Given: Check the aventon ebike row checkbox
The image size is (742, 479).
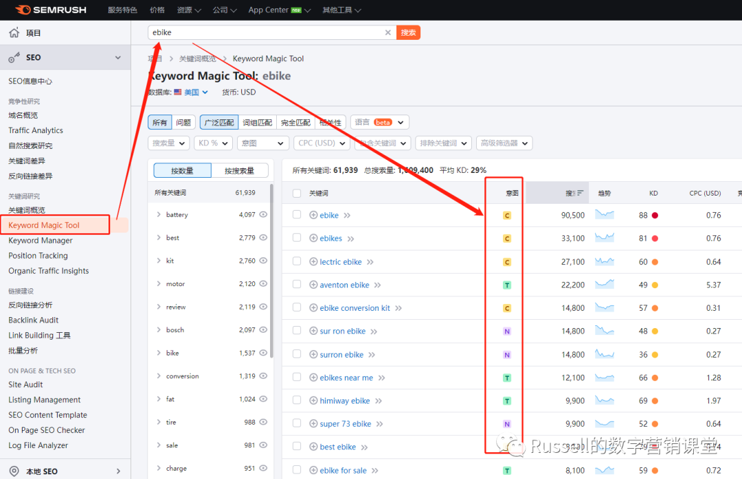Looking at the screenshot, I should (297, 284).
